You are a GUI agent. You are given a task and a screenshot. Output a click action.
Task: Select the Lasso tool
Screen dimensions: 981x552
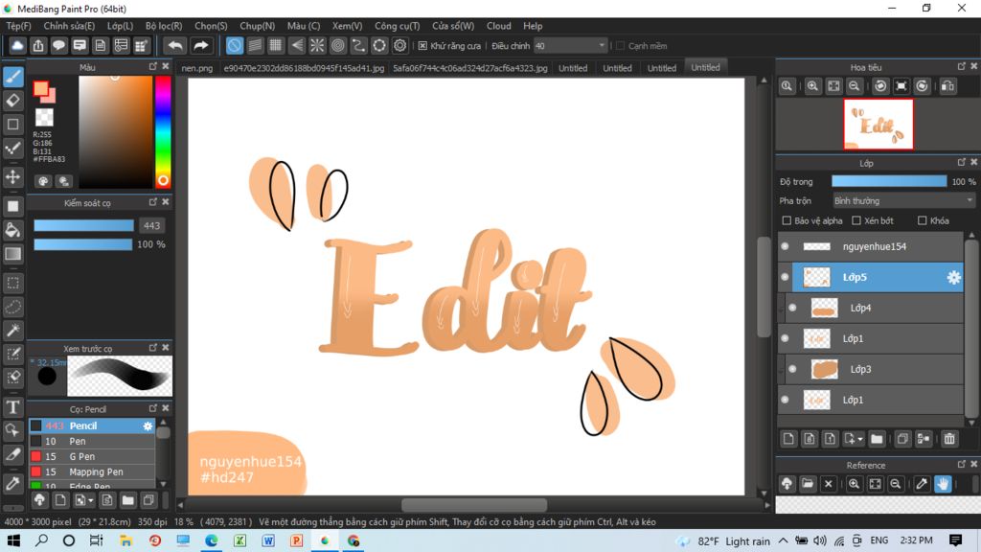tap(13, 307)
